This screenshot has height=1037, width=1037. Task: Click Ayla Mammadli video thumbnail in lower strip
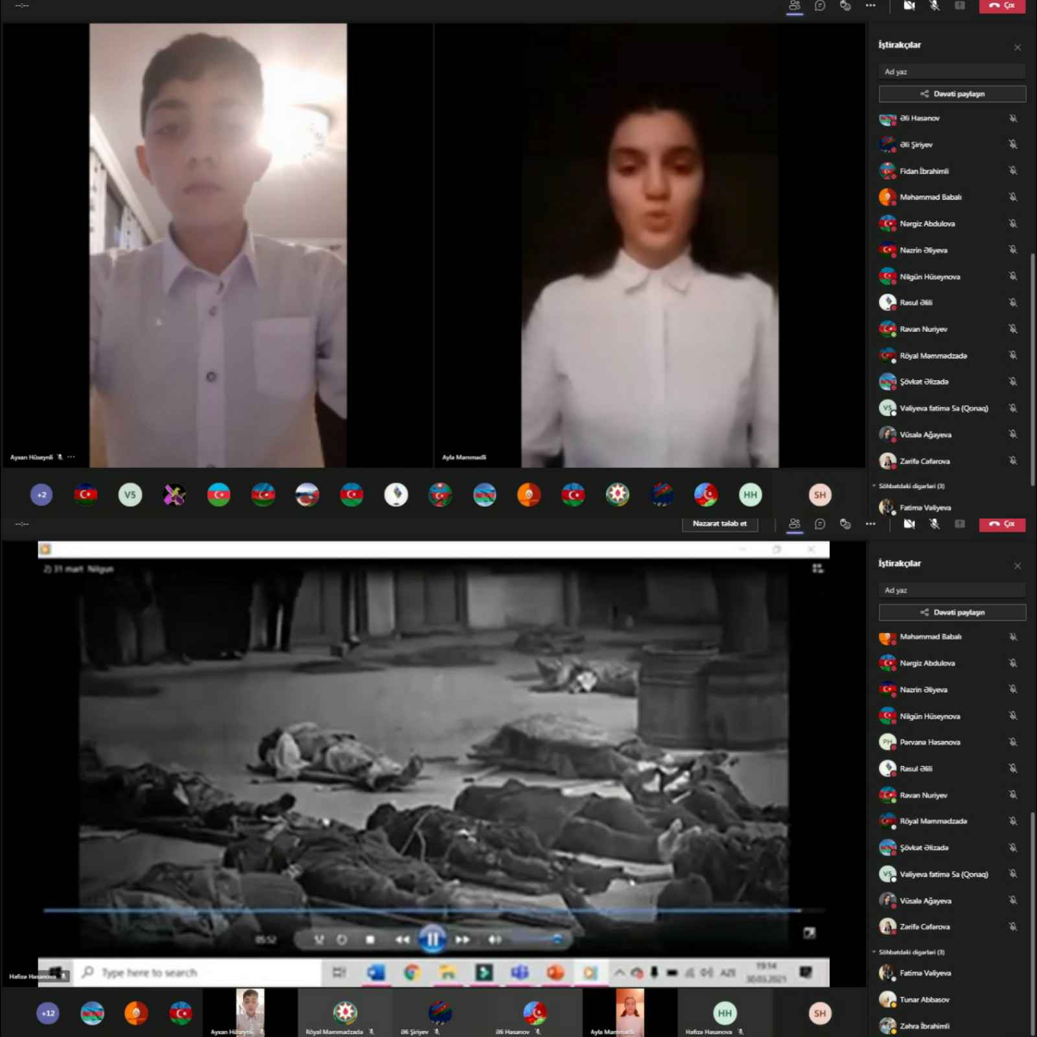pyautogui.click(x=629, y=1012)
